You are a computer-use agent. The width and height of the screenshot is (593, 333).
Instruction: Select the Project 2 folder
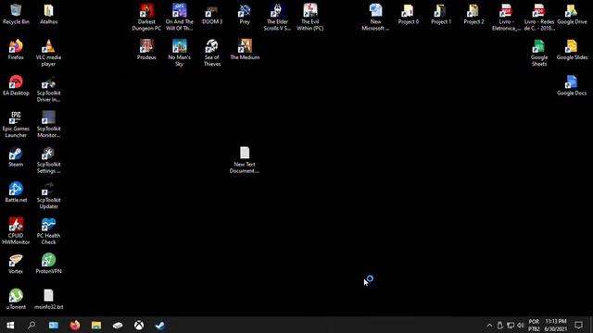(x=473, y=15)
